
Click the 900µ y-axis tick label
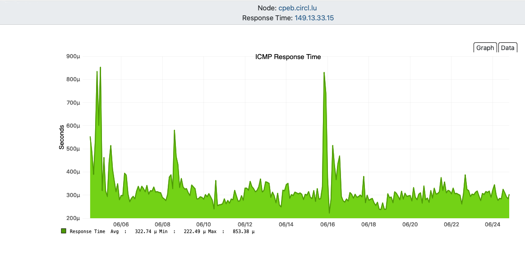pos(73,56)
